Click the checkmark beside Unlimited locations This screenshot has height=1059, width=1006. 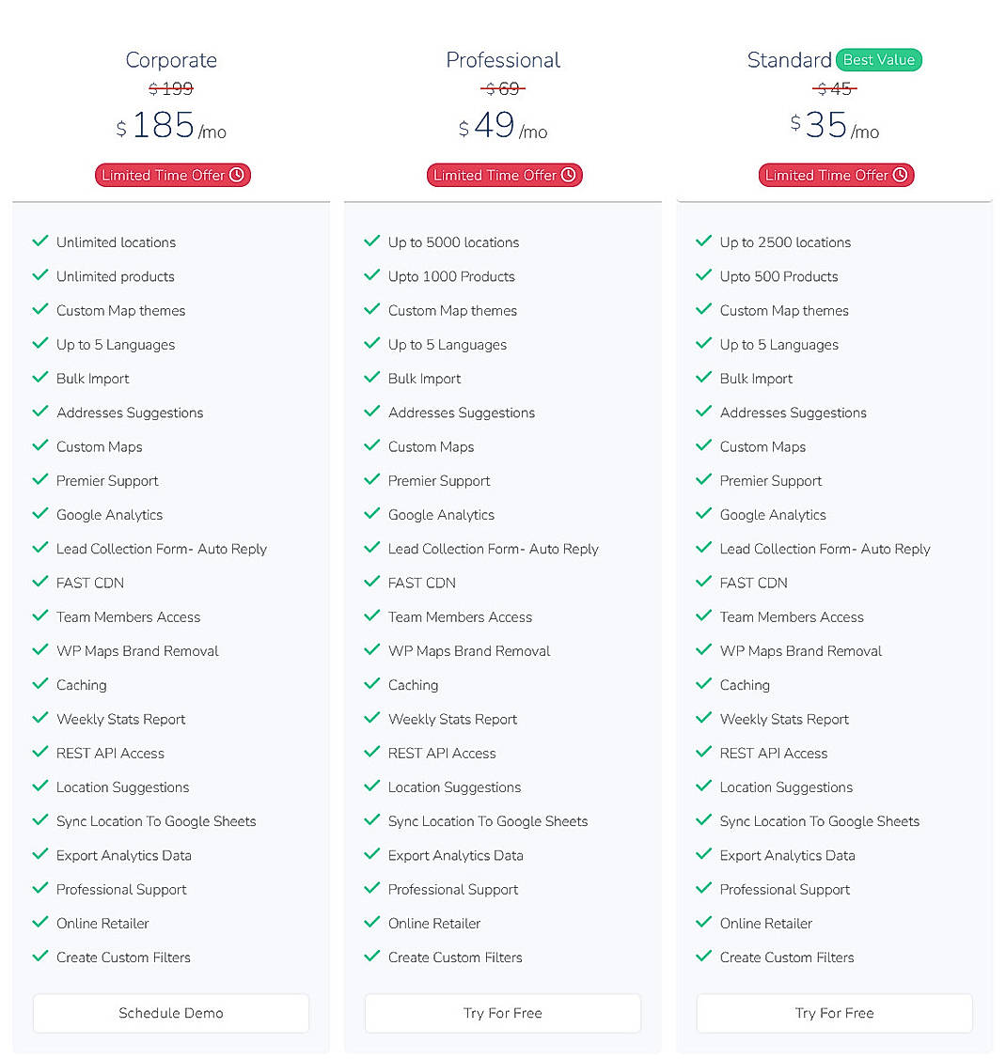[x=39, y=241]
